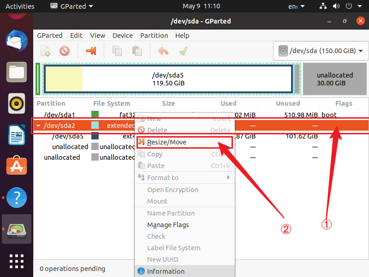
Task: Click the boot flag text in sda1 row
Action: click(329, 114)
